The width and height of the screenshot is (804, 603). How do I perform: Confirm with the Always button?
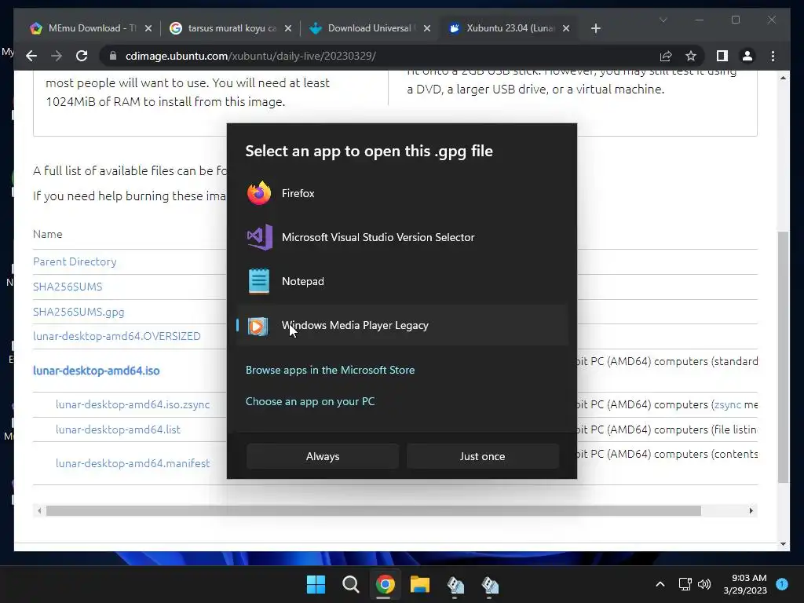pyautogui.click(x=323, y=456)
